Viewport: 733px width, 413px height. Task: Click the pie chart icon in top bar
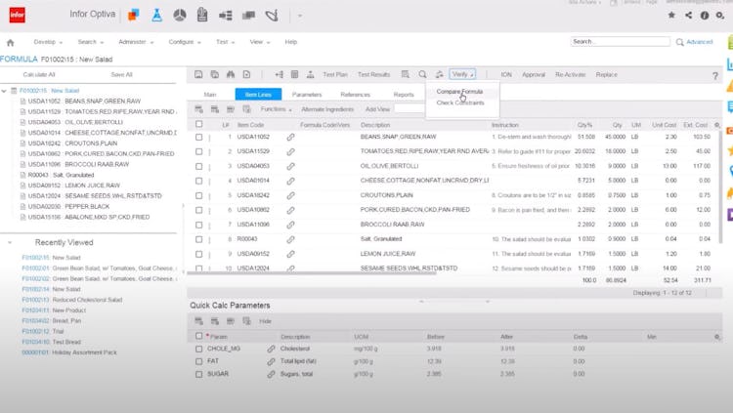pos(180,16)
